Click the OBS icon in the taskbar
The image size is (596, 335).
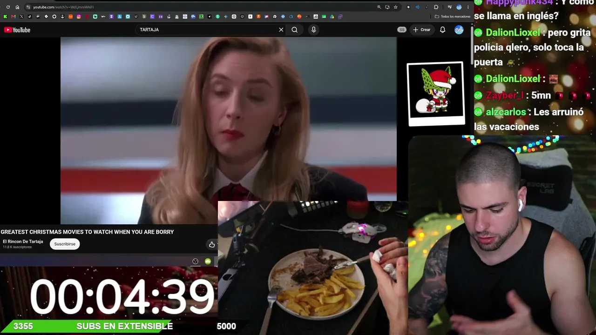[195, 261]
